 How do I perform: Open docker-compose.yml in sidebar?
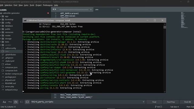click(14, 74)
